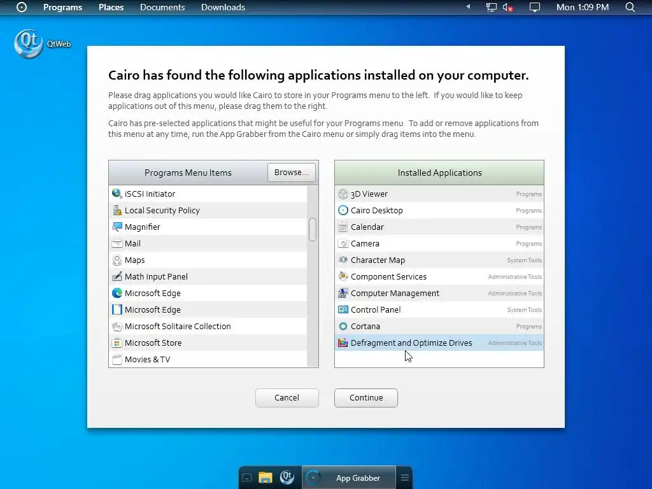Select the Math Input Panel icon

coord(117,276)
